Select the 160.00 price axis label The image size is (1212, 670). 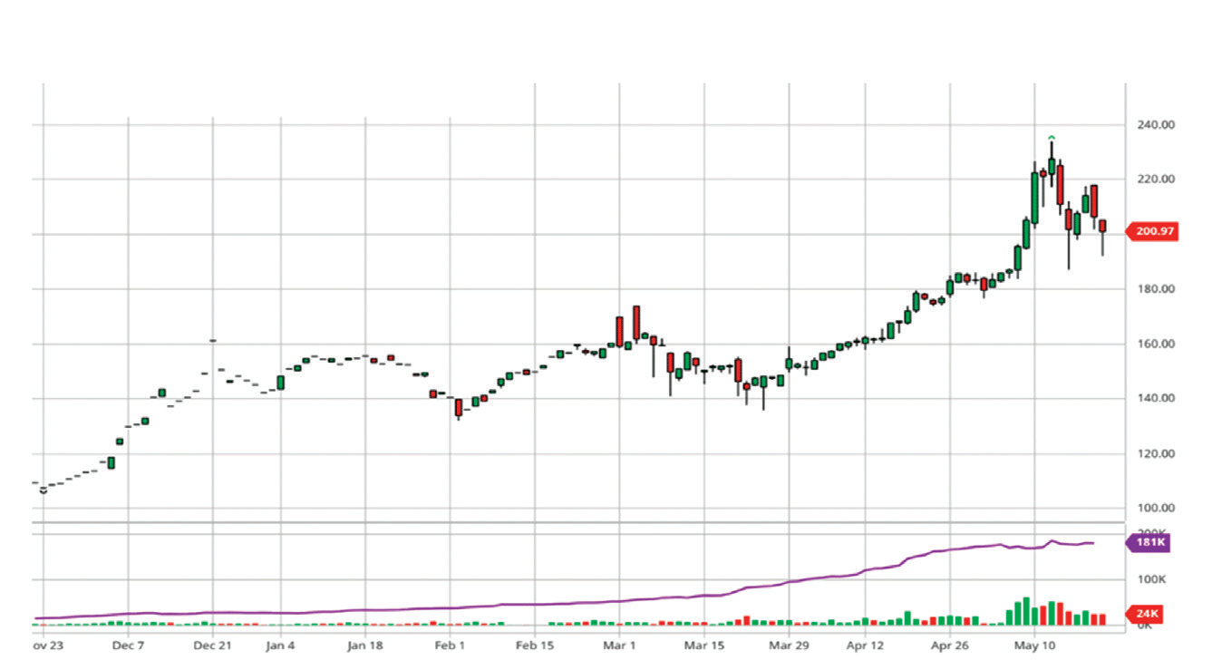click(1156, 345)
